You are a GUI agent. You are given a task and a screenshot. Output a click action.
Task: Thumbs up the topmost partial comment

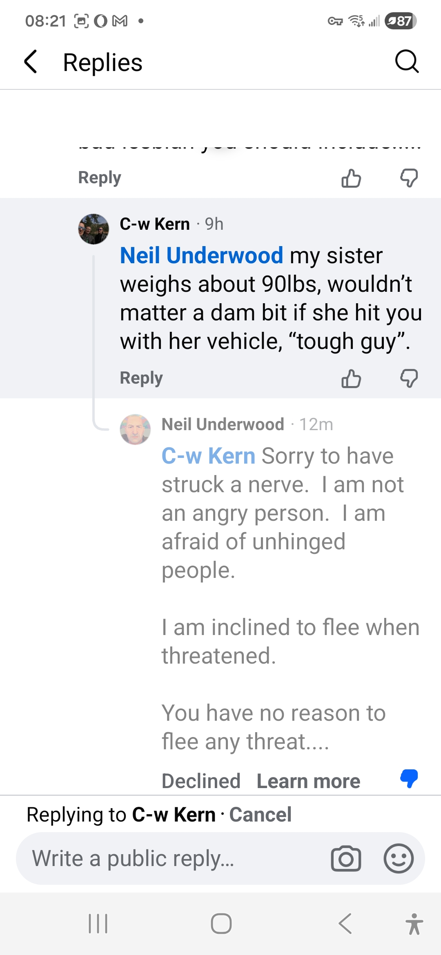pos(351,178)
